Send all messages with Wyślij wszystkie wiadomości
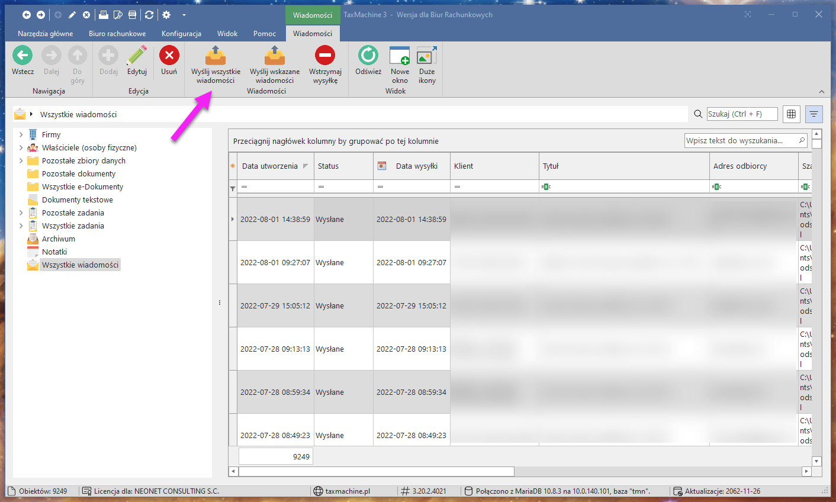This screenshot has height=502, width=836. pos(216,56)
